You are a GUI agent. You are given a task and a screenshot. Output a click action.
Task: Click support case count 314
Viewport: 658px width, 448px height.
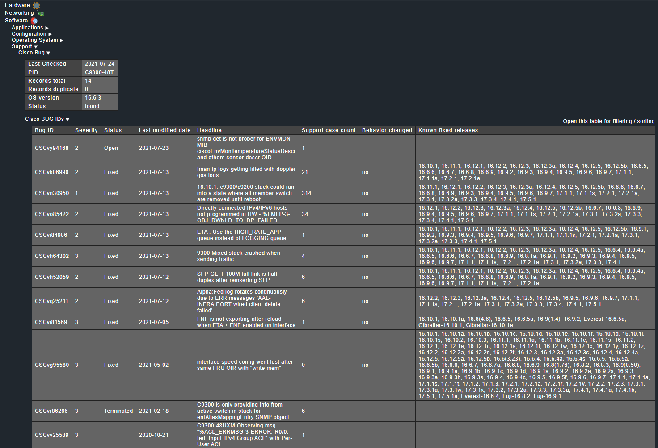click(x=306, y=193)
